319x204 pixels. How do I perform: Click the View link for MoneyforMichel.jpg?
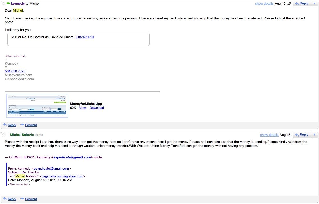[x=83, y=108]
